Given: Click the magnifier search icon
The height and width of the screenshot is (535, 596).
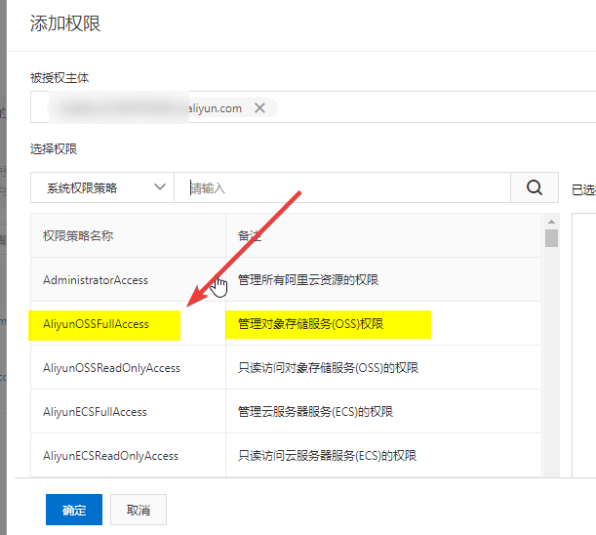Looking at the screenshot, I should tap(534, 187).
